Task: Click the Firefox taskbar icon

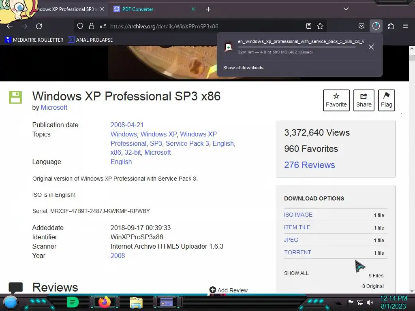Action: [x=105, y=302]
